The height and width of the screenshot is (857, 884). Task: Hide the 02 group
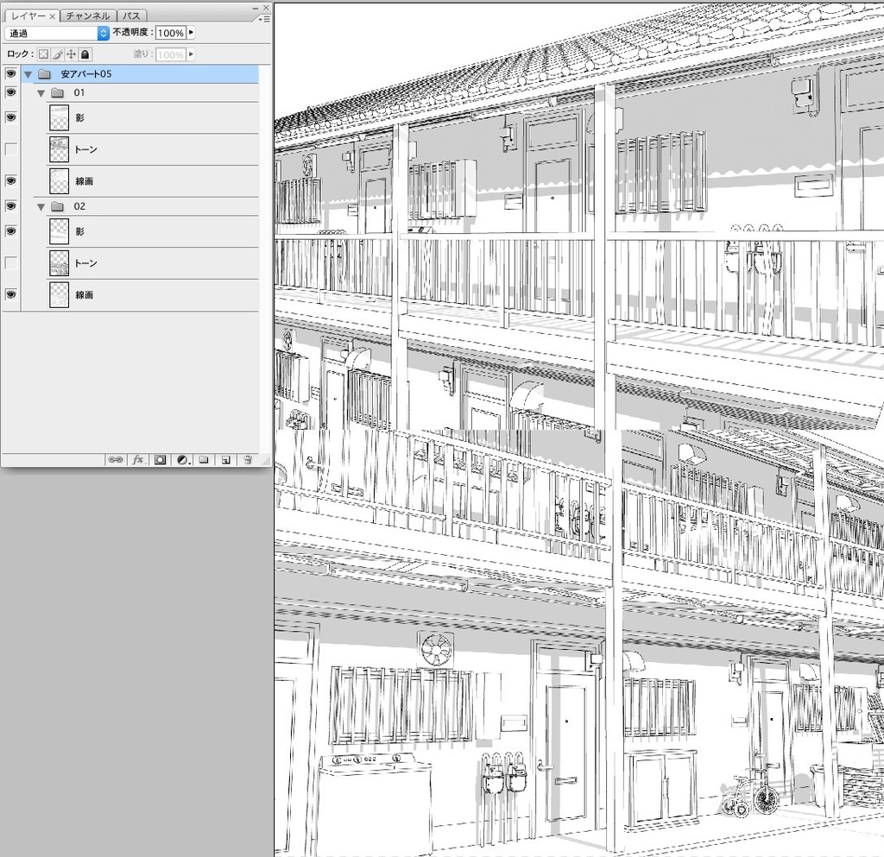[10, 206]
